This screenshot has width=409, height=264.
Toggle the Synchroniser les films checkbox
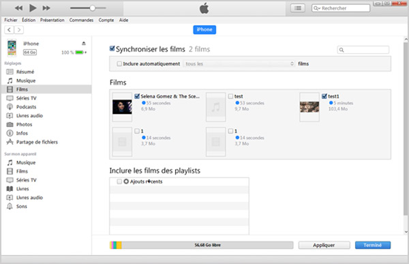[112, 48]
